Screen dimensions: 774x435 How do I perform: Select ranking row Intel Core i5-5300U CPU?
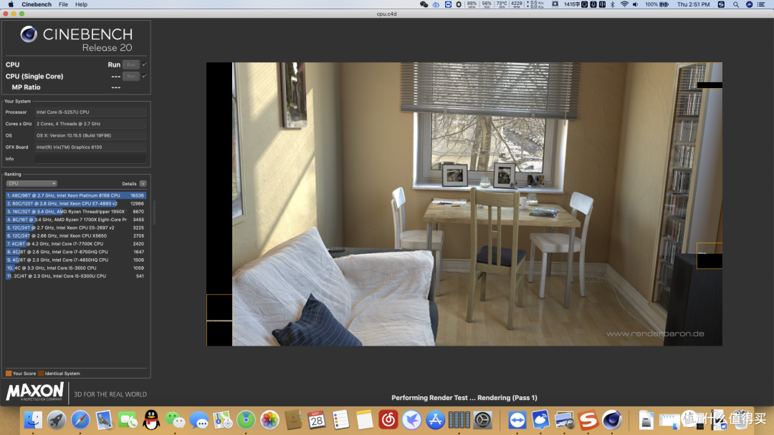point(75,276)
